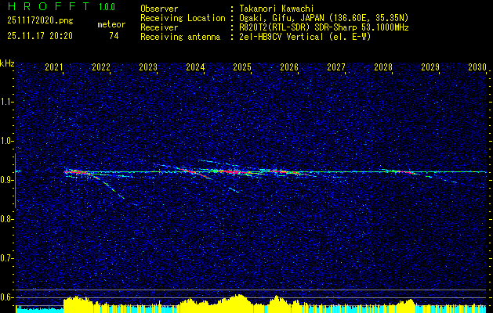493x313 pixels.
Task: Click the version number 1.0.0
Action: (x=107, y=7)
